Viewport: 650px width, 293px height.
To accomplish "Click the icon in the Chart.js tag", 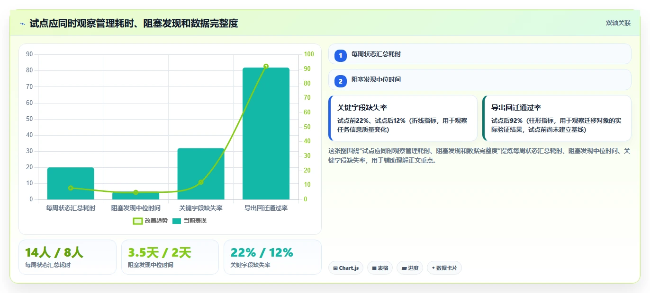I will pos(335,268).
